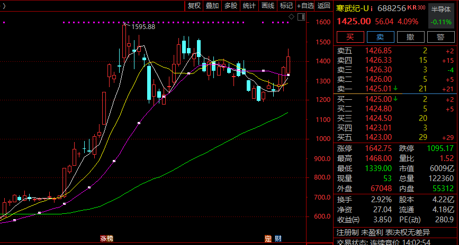Toggle the side panel layout icon

[x=301, y=17]
